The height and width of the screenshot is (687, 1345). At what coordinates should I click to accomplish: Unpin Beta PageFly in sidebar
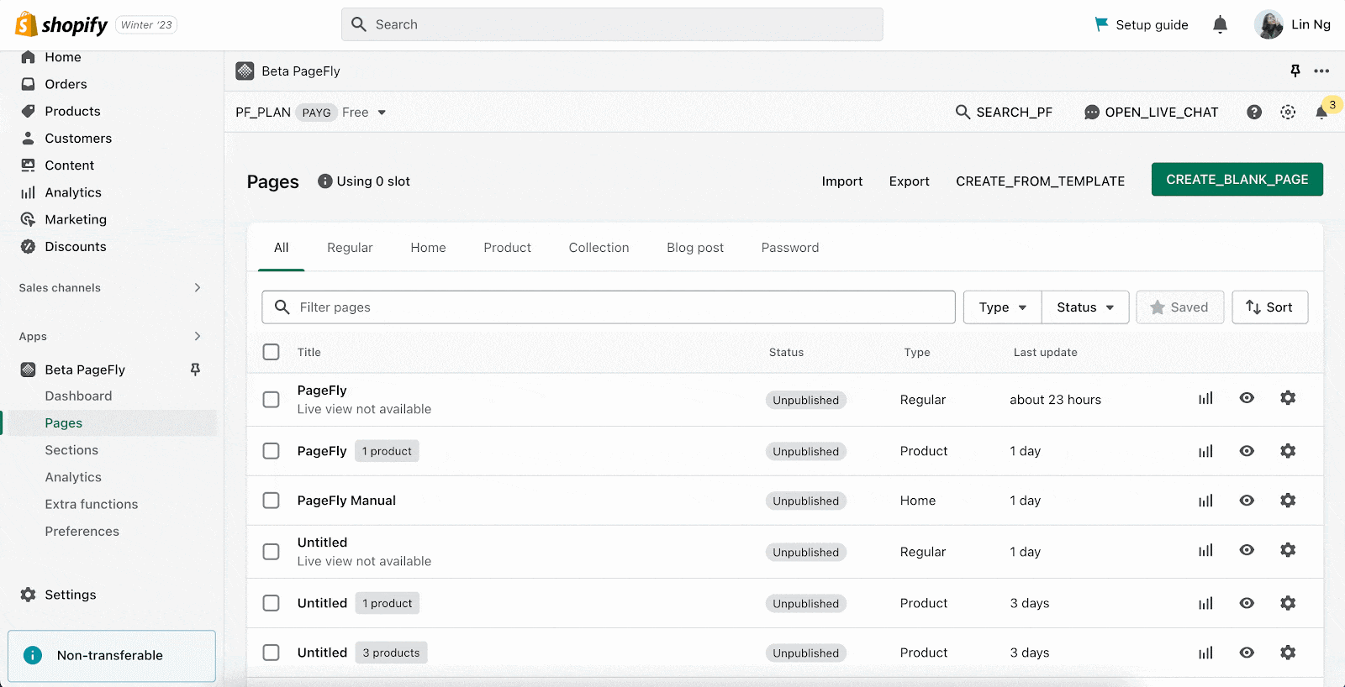[195, 369]
